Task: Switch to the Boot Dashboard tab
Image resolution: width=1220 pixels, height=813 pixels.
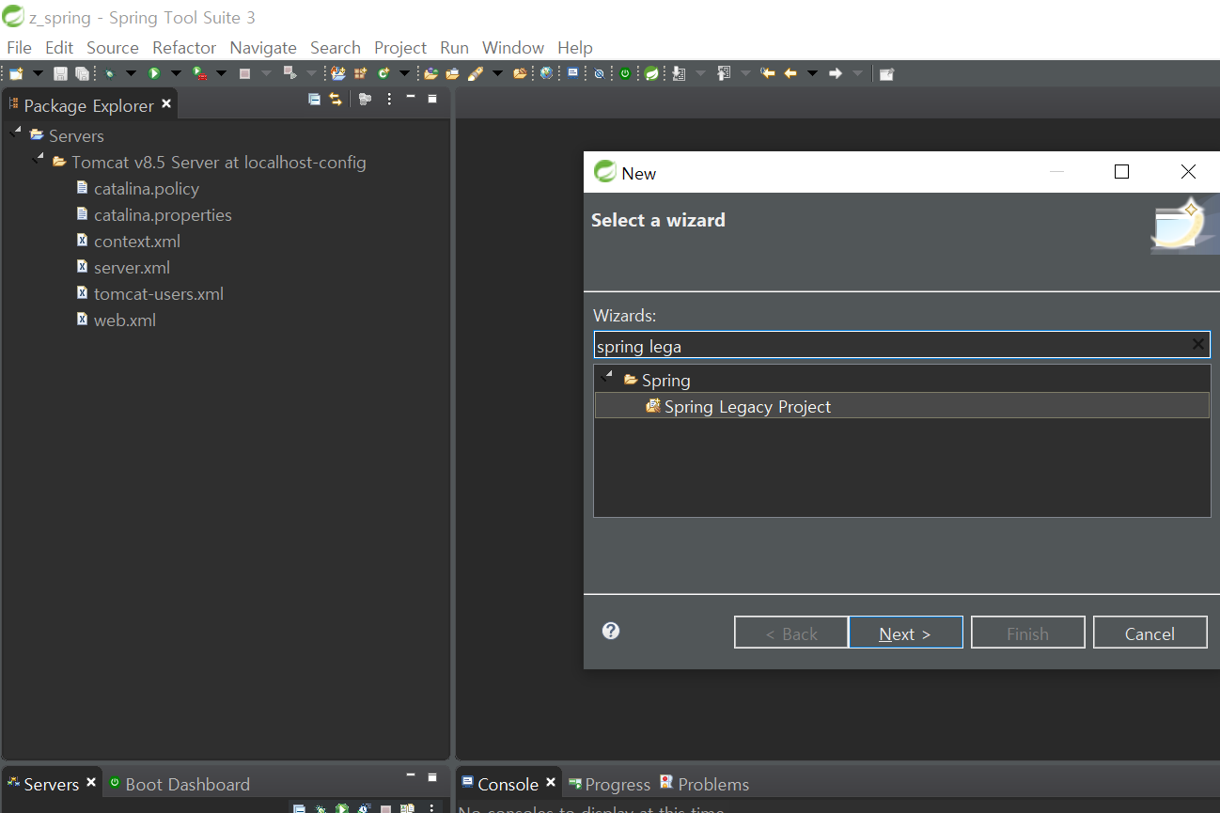Action: 179,784
